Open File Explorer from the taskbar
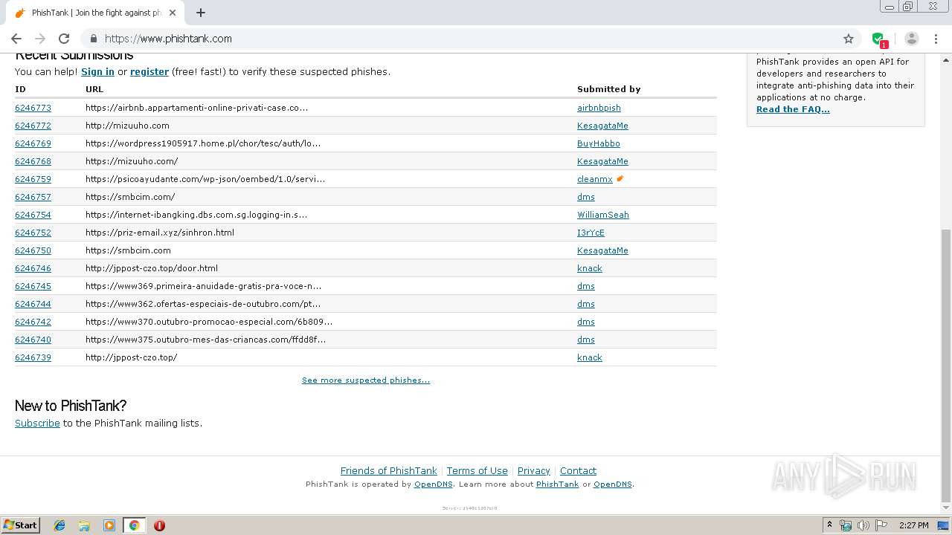Image resolution: width=952 pixels, height=535 pixels. coord(84,525)
